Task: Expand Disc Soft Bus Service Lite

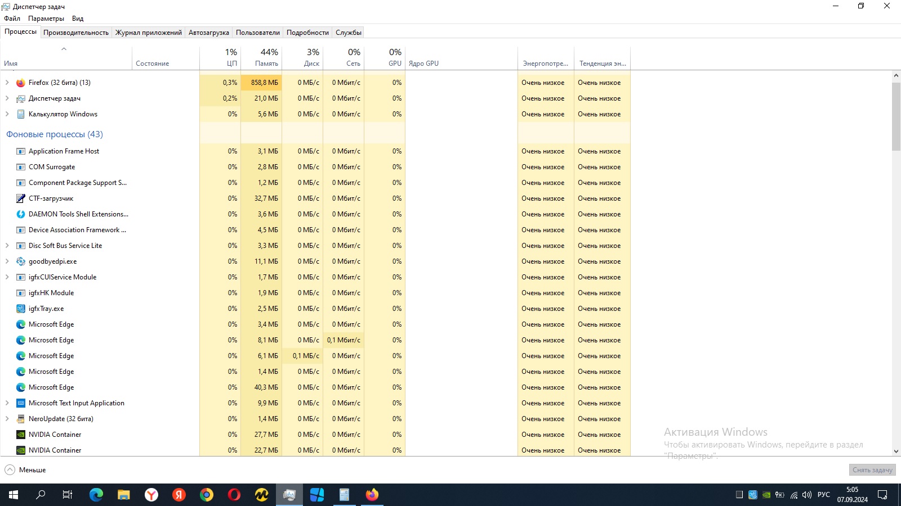Action: tap(7, 246)
